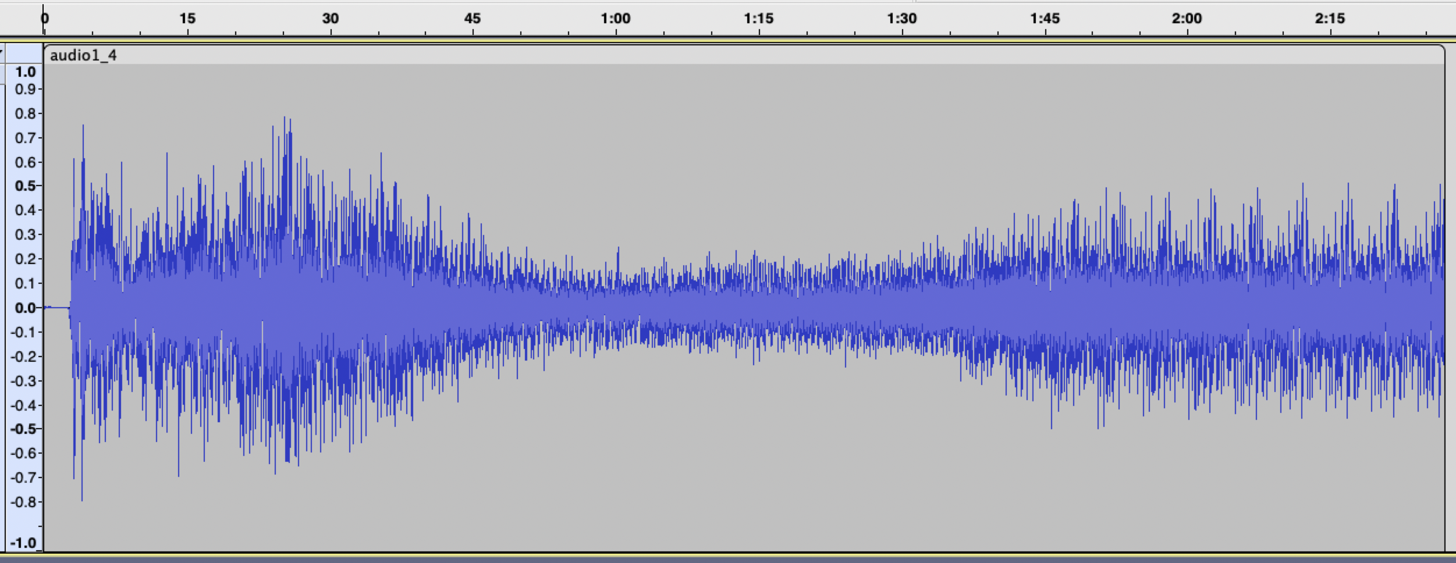Click the 15 second mark on the timeline
Screen dimensions: 1456x563
(x=187, y=19)
